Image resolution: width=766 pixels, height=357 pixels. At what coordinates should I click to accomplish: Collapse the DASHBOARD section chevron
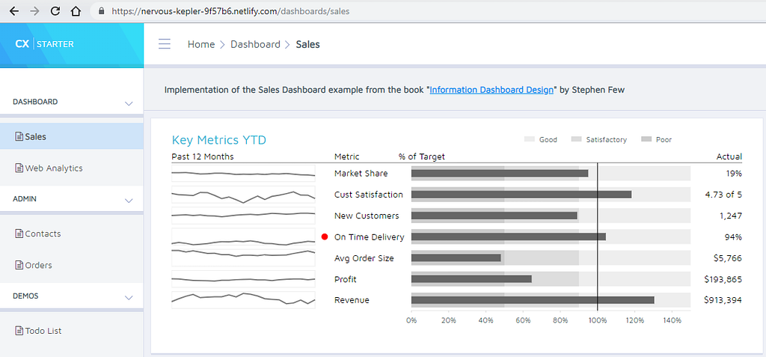pyautogui.click(x=129, y=103)
